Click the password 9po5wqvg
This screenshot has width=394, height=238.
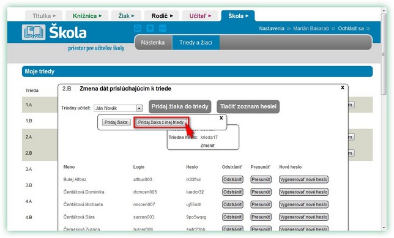pyautogui.click(x=196, y=217)
